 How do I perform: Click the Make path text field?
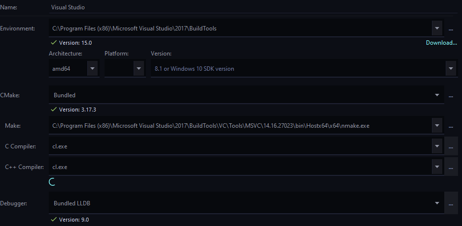tap(237, 126)
